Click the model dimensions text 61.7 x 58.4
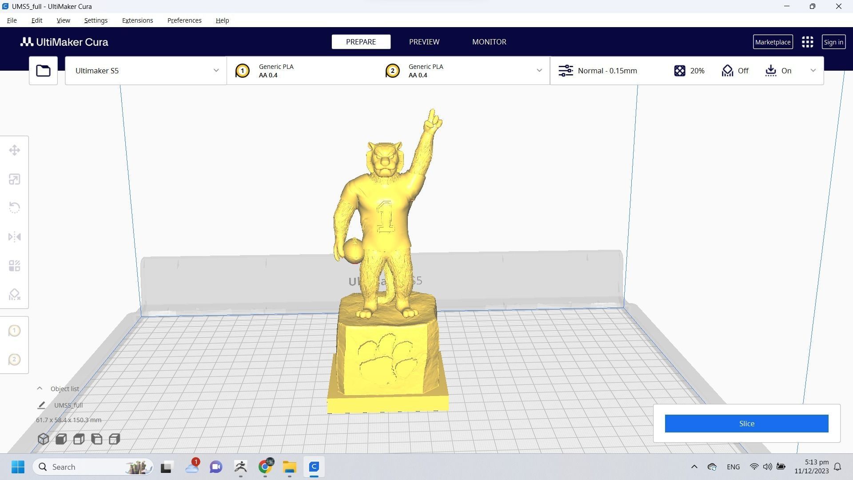Screen dimensions: 853x480 [x=68, y=420]
